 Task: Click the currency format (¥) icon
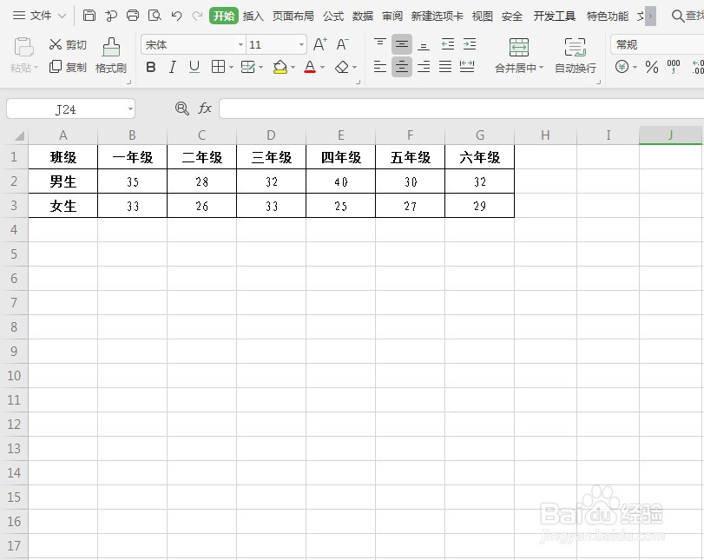point(622,67)
